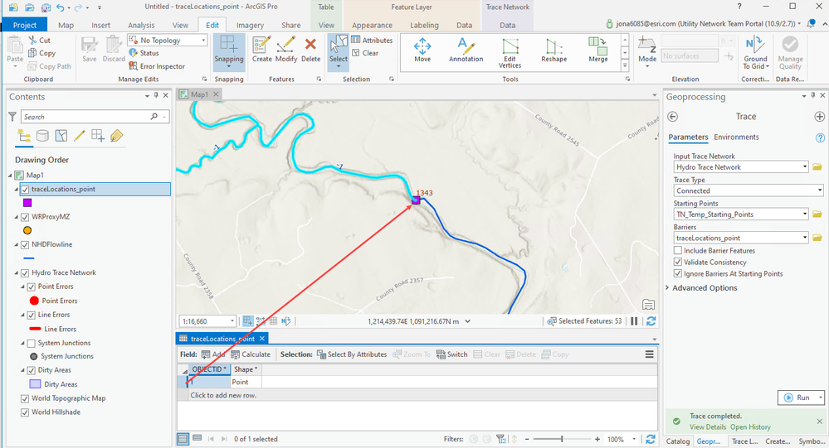
Task: Toggle WRProxyMZ layer visibility
Action: 25,217
